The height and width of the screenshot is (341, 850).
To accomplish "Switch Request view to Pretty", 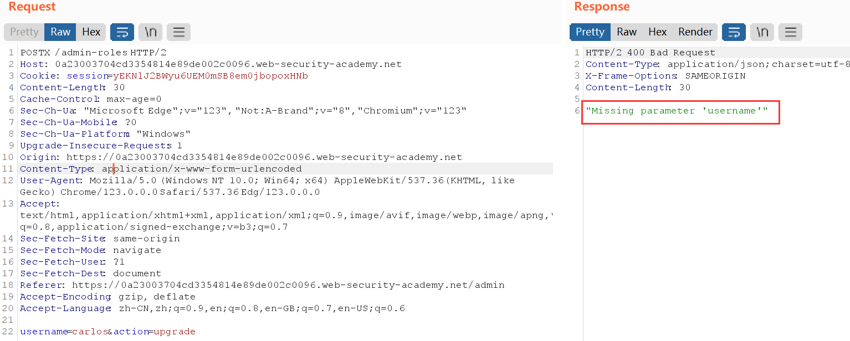I will (x=24, y=32).
